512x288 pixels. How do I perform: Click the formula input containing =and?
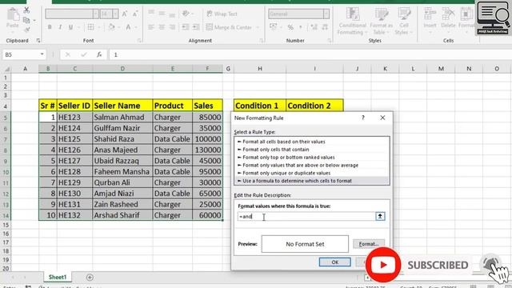coord(306,217)
